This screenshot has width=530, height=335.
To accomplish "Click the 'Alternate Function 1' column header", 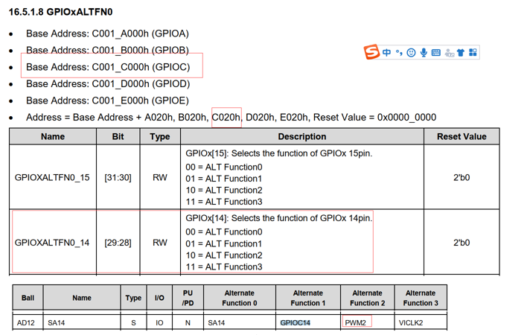I will 308,298.
